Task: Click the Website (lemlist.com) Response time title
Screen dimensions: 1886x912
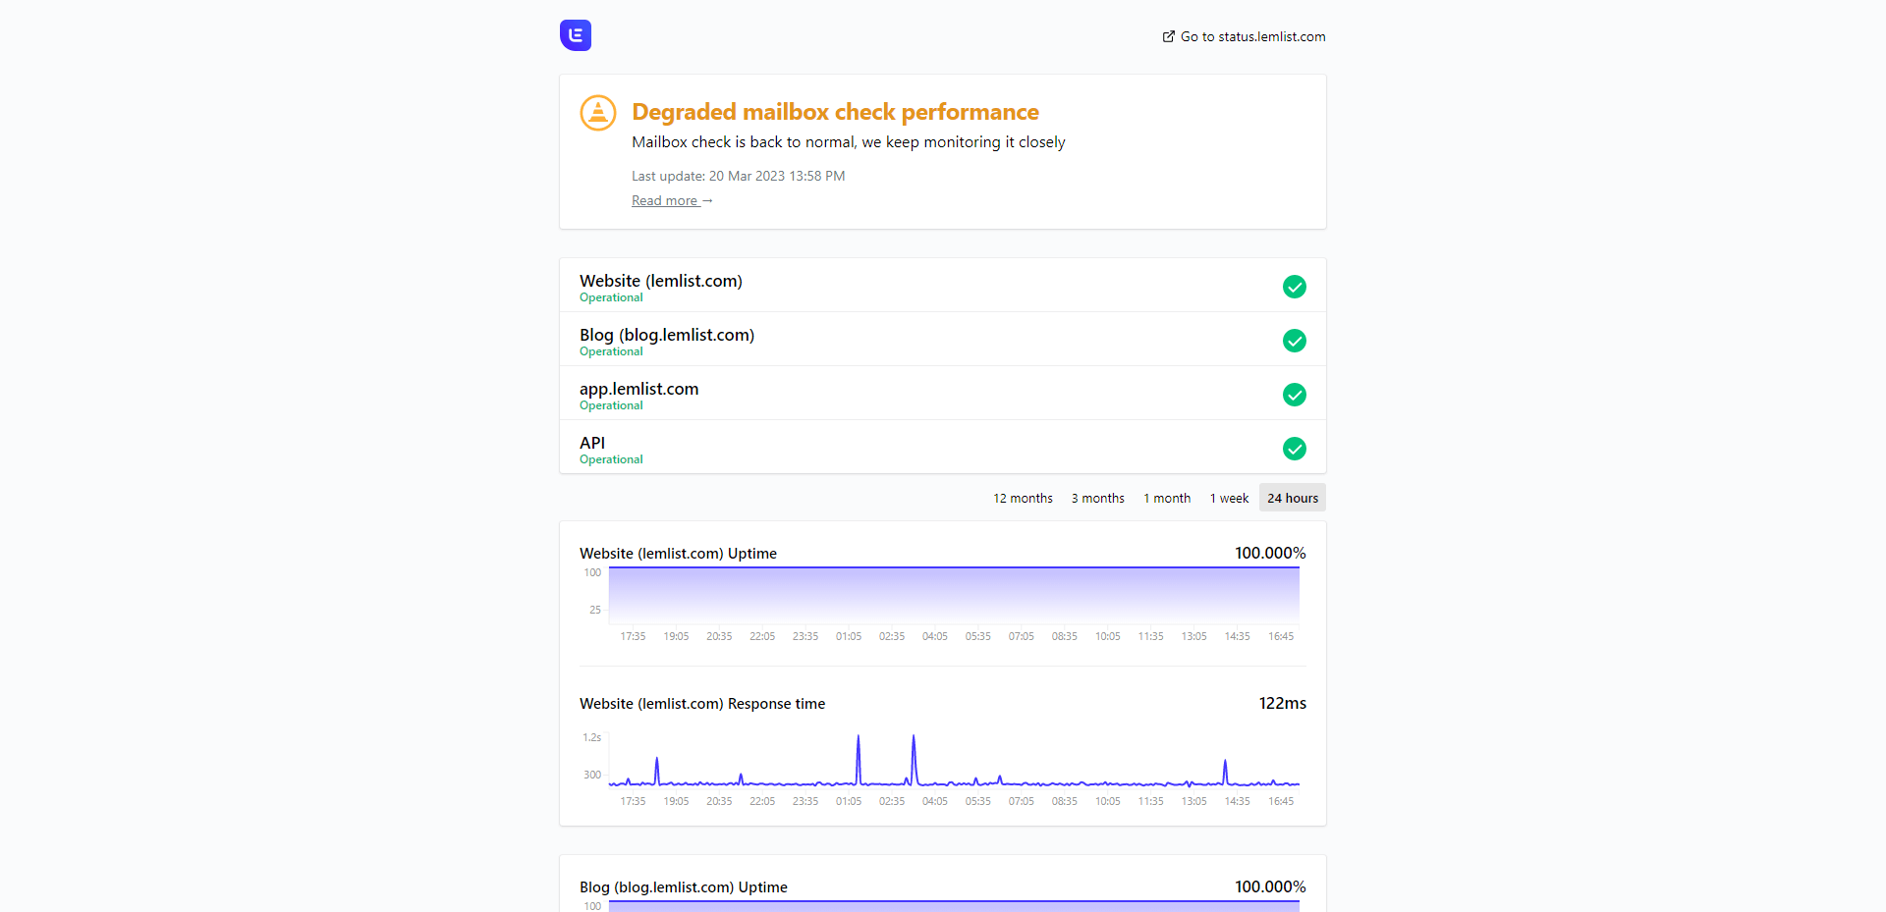Action: [x=702, y=704]
